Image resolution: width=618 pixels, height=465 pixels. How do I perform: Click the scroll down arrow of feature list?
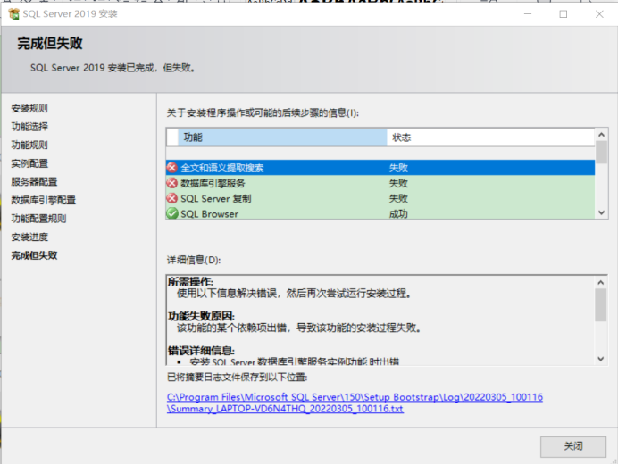[x=601, y=212]
